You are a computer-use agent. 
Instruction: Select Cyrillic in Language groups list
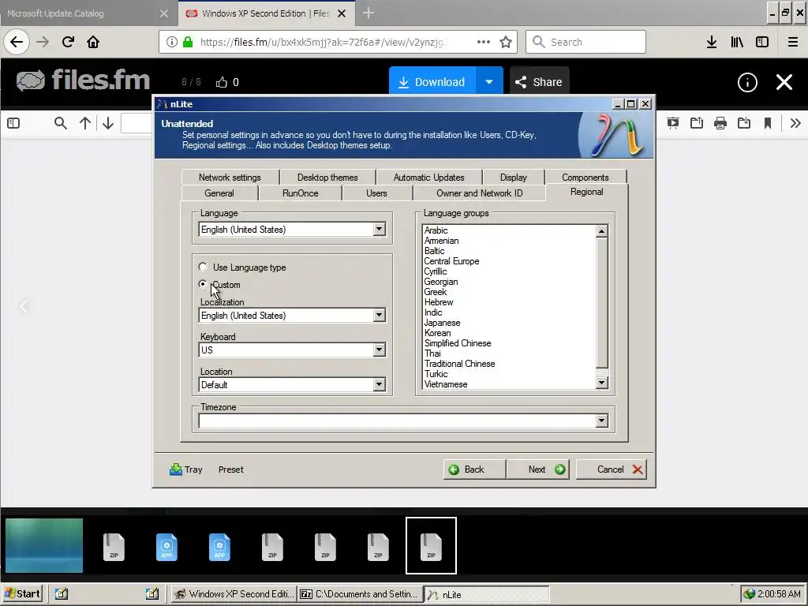coord(436,271)
